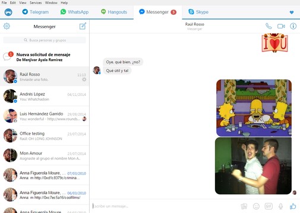
Task: Open the emoji picker icon
Action: pyautogui.click(x=256, y=206)
